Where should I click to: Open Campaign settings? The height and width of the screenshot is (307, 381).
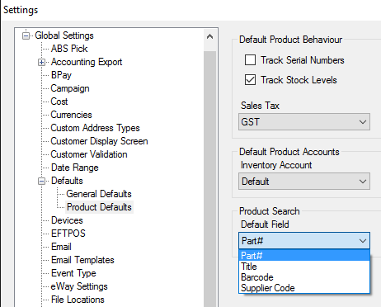click(x=70, y=88)
